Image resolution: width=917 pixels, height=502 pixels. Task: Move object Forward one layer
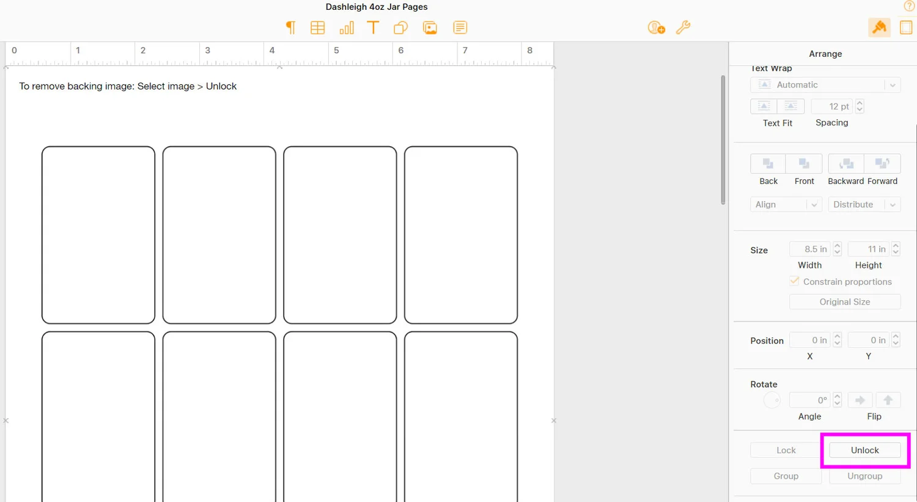[882, 164]
